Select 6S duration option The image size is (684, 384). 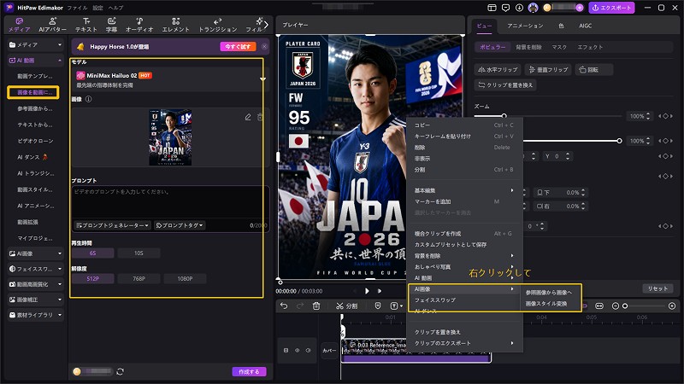[93, 253]
